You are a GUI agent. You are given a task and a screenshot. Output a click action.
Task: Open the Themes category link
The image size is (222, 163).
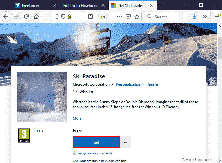point(152,84)
